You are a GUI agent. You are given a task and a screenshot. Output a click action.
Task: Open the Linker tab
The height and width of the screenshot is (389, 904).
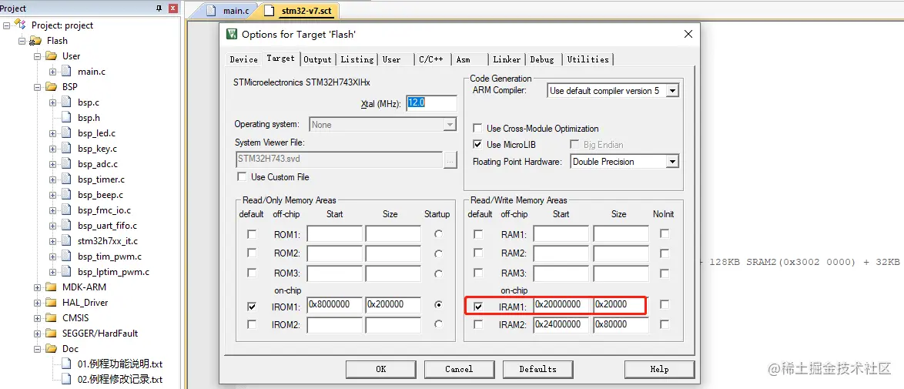507,59
